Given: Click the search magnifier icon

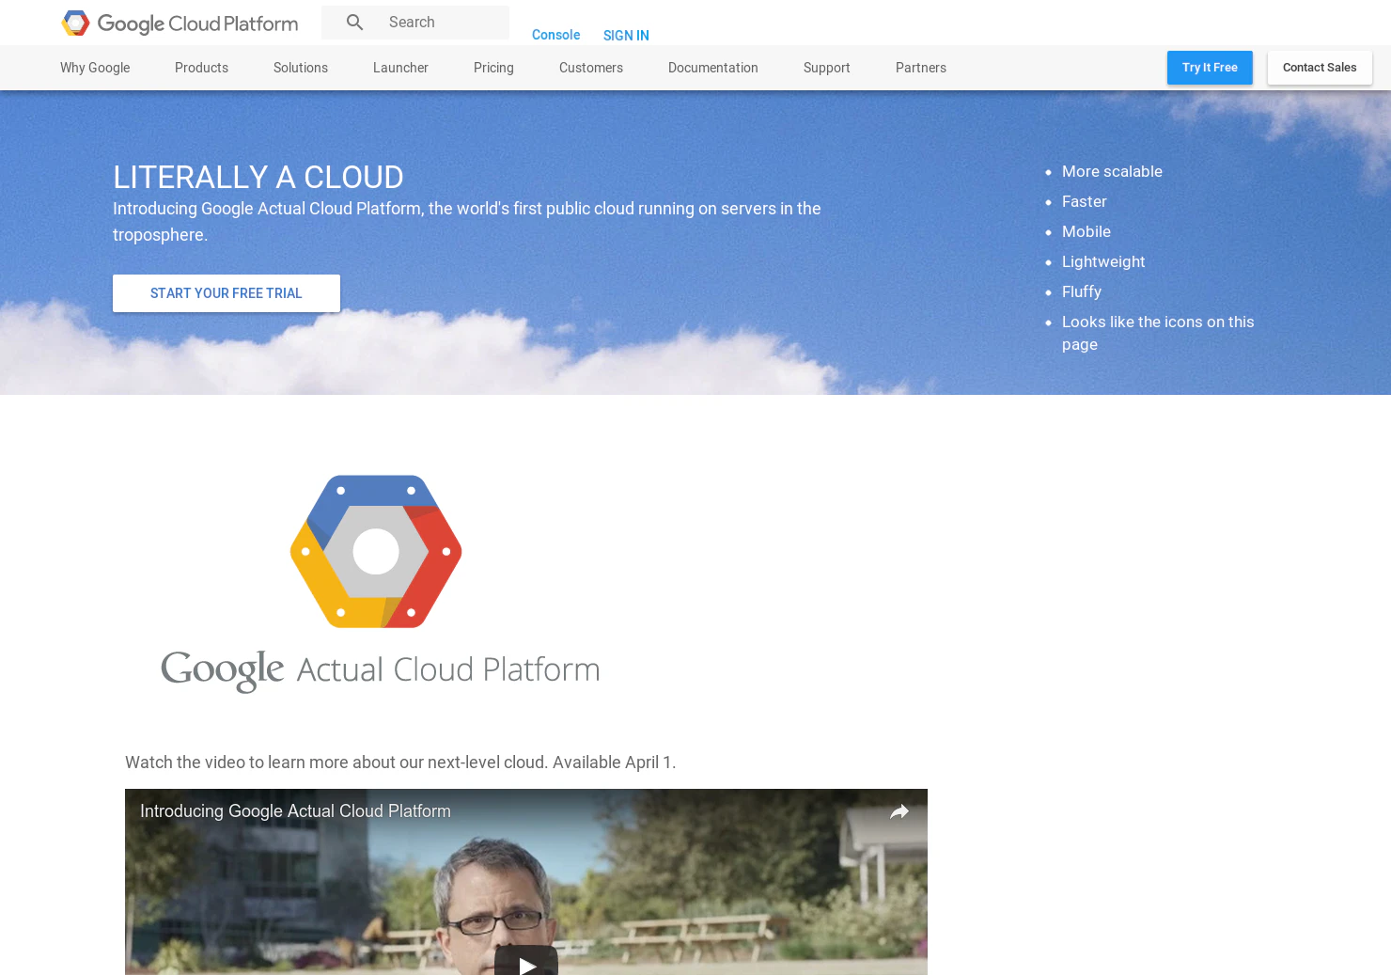Looking at the screenshot, I should point(354,23).
